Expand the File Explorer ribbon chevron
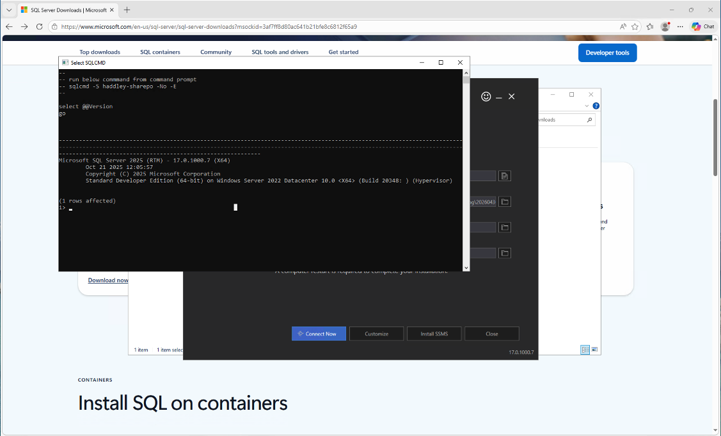The image size is (721, 436). click(587, 106)
